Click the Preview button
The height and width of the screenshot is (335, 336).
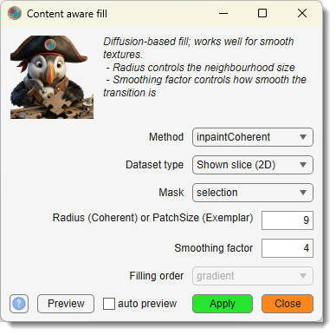[66, 304]
